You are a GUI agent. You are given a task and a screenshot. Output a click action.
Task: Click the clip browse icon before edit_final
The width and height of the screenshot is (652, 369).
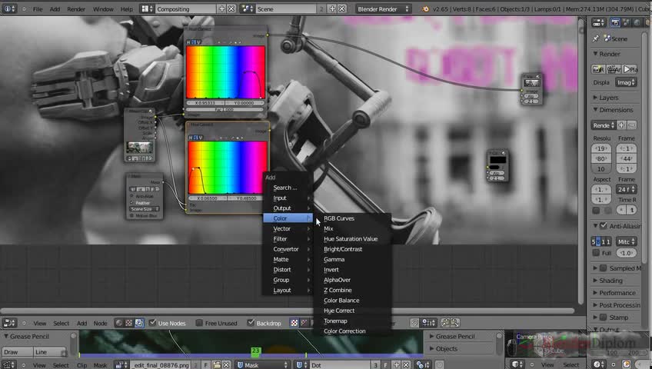point(121,365)
